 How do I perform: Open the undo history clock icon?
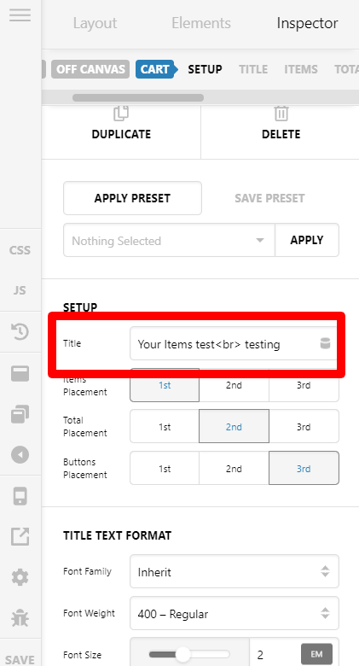click(x=20, y=332)
